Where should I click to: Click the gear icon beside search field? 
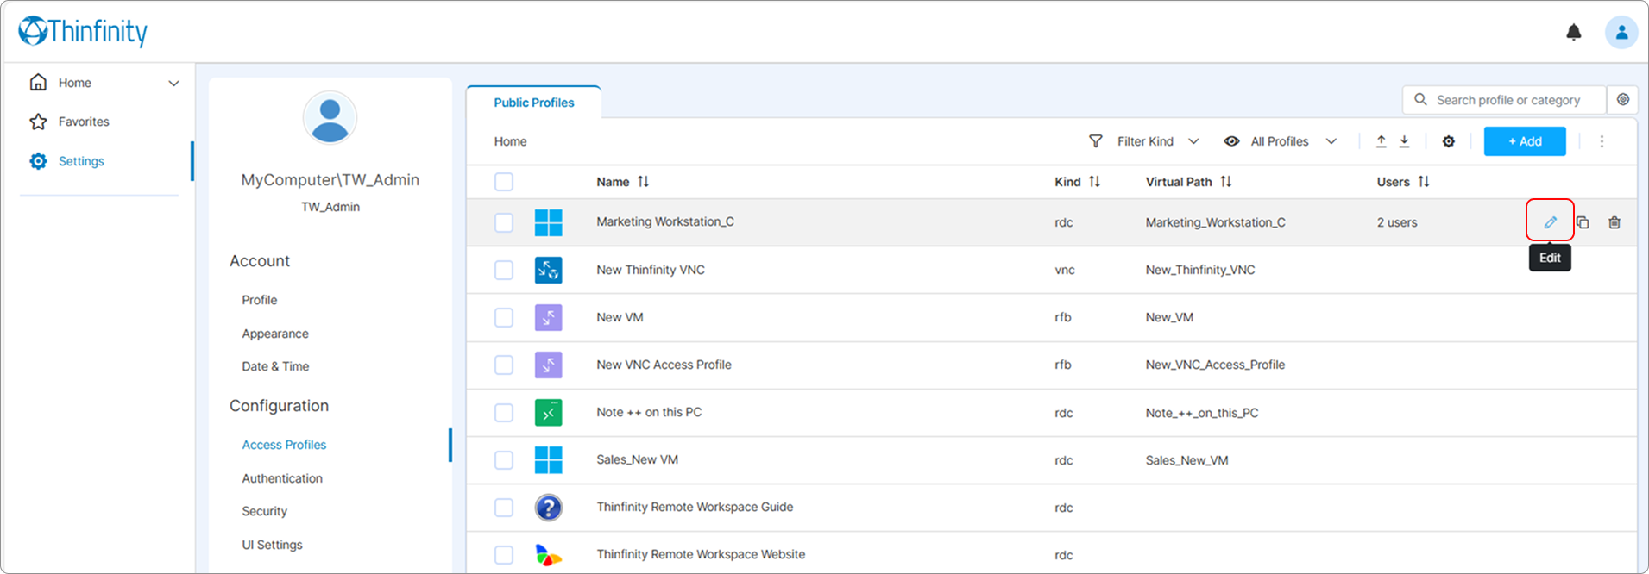coord(1623,100)
